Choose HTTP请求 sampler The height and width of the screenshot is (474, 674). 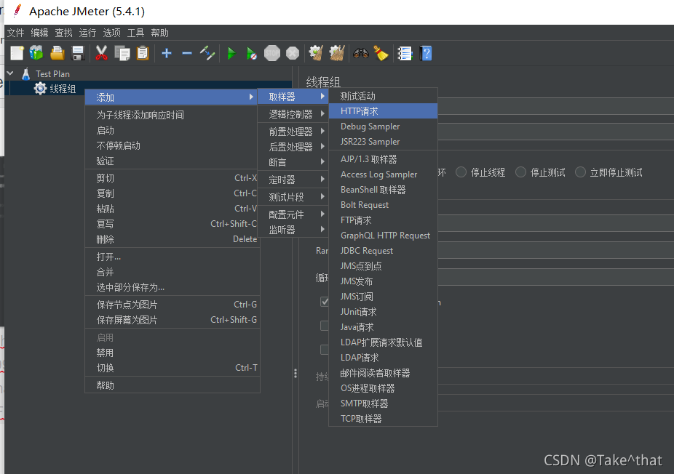pos(383,111)
